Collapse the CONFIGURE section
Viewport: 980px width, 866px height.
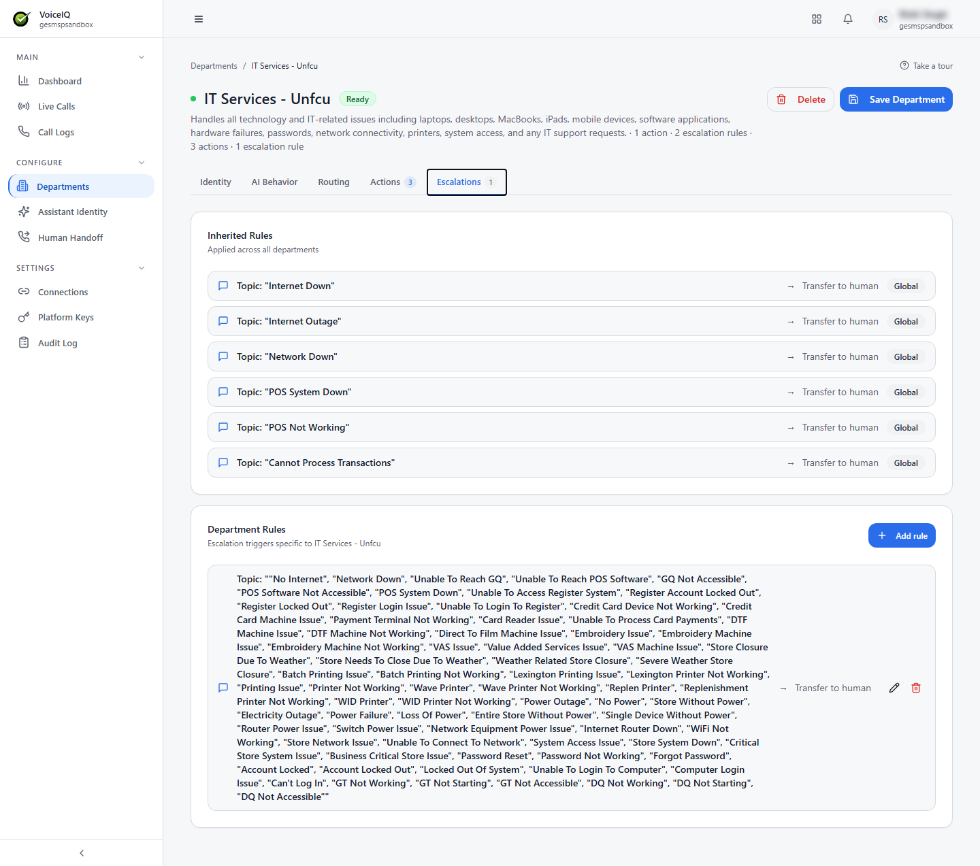click(x=142, y=163)
